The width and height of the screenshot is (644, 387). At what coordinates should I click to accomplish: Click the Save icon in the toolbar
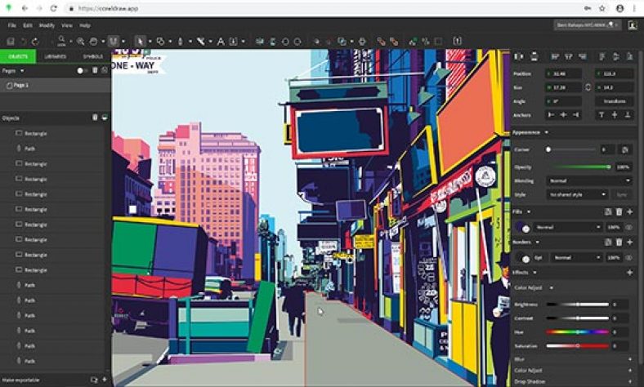tap(11, 40)
